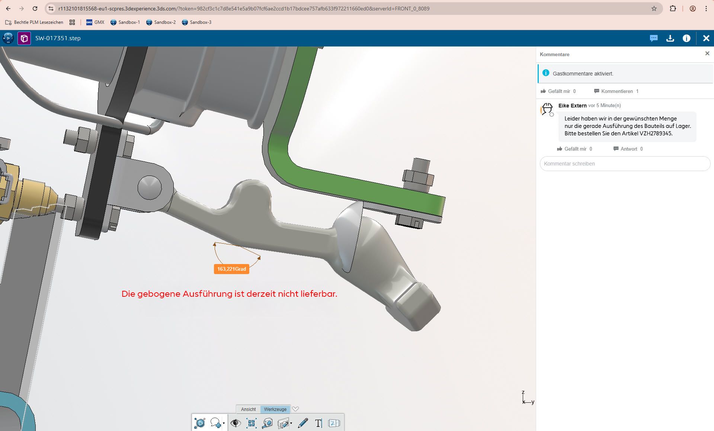Toggle the hide/show eye tool

click(236, 423)
